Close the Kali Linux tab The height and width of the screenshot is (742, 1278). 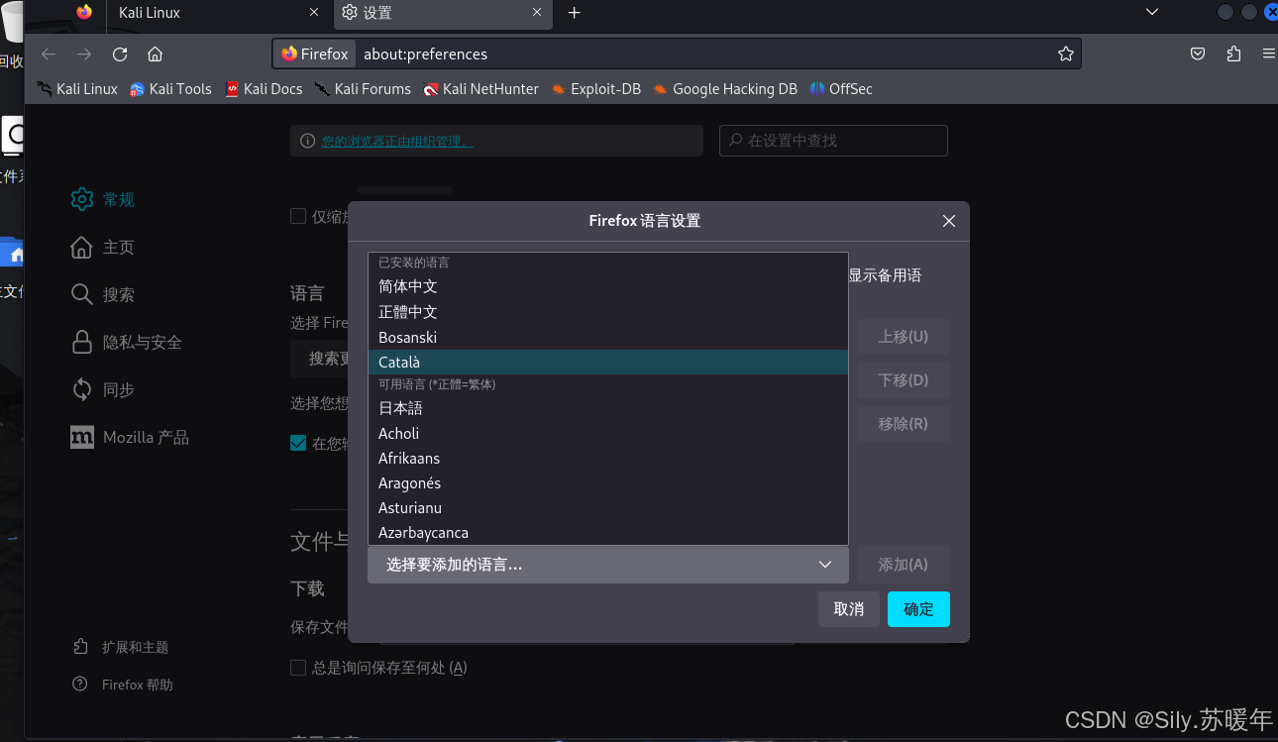(x=314, y=13)
